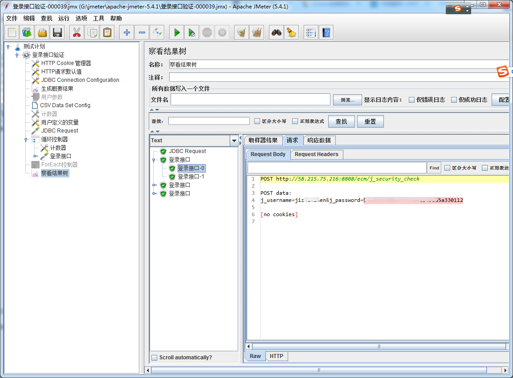
Task: Collapse the 循环控制器 node
Action: (x=26, y=140)
